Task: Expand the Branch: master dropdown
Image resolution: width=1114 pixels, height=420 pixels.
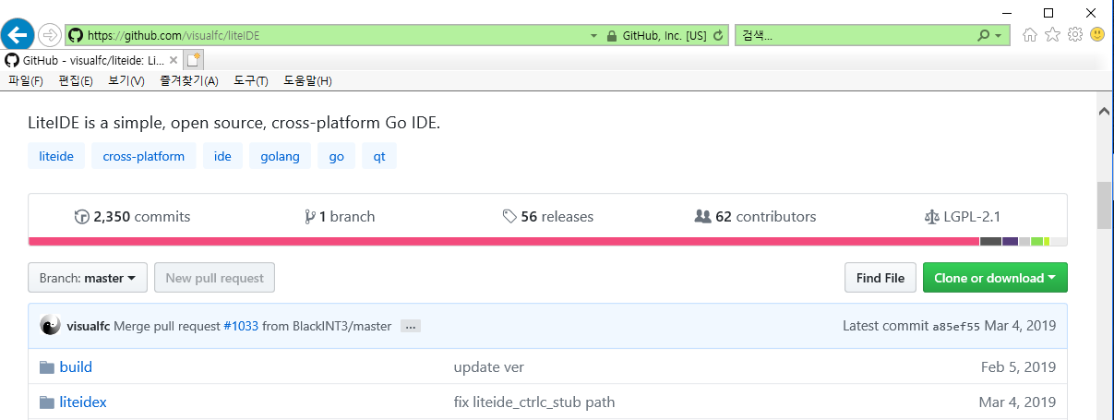Action: [x=88, y=278]
